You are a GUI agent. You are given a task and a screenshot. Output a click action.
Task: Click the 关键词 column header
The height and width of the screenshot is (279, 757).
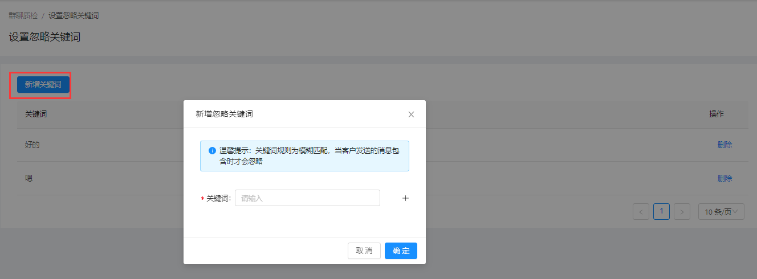36,114
